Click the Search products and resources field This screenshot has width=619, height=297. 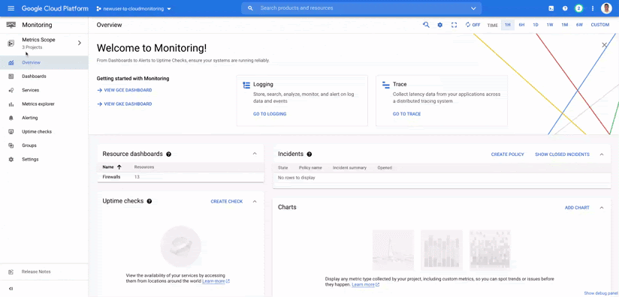[x=361, y=8]
